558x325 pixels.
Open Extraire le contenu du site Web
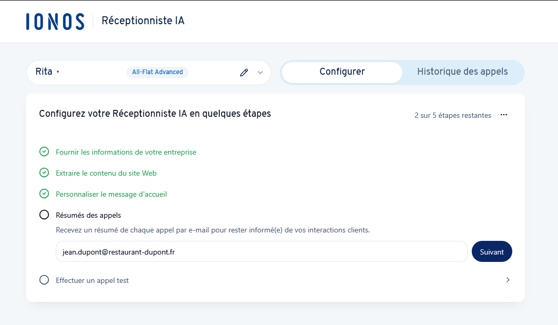point(106,173)
